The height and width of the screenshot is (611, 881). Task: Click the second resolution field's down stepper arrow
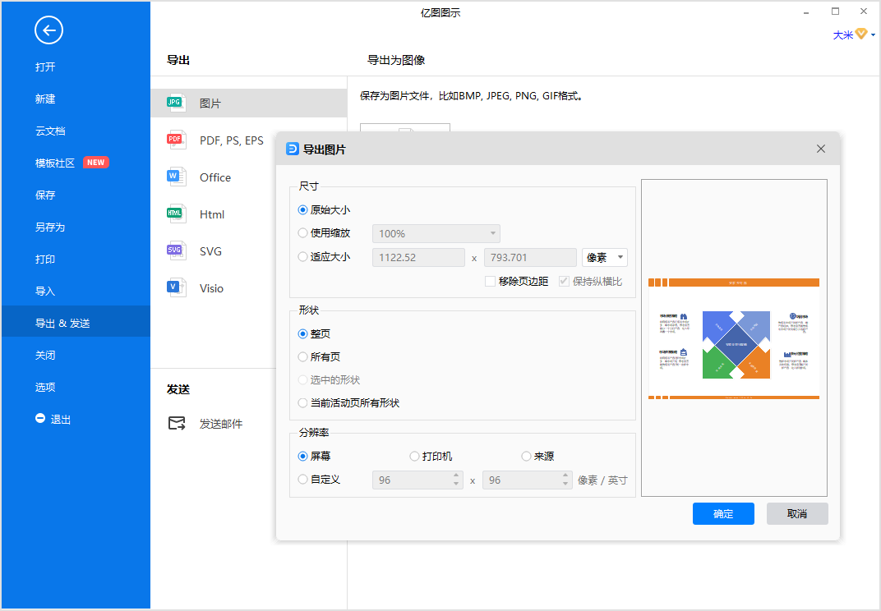[565, 484]
